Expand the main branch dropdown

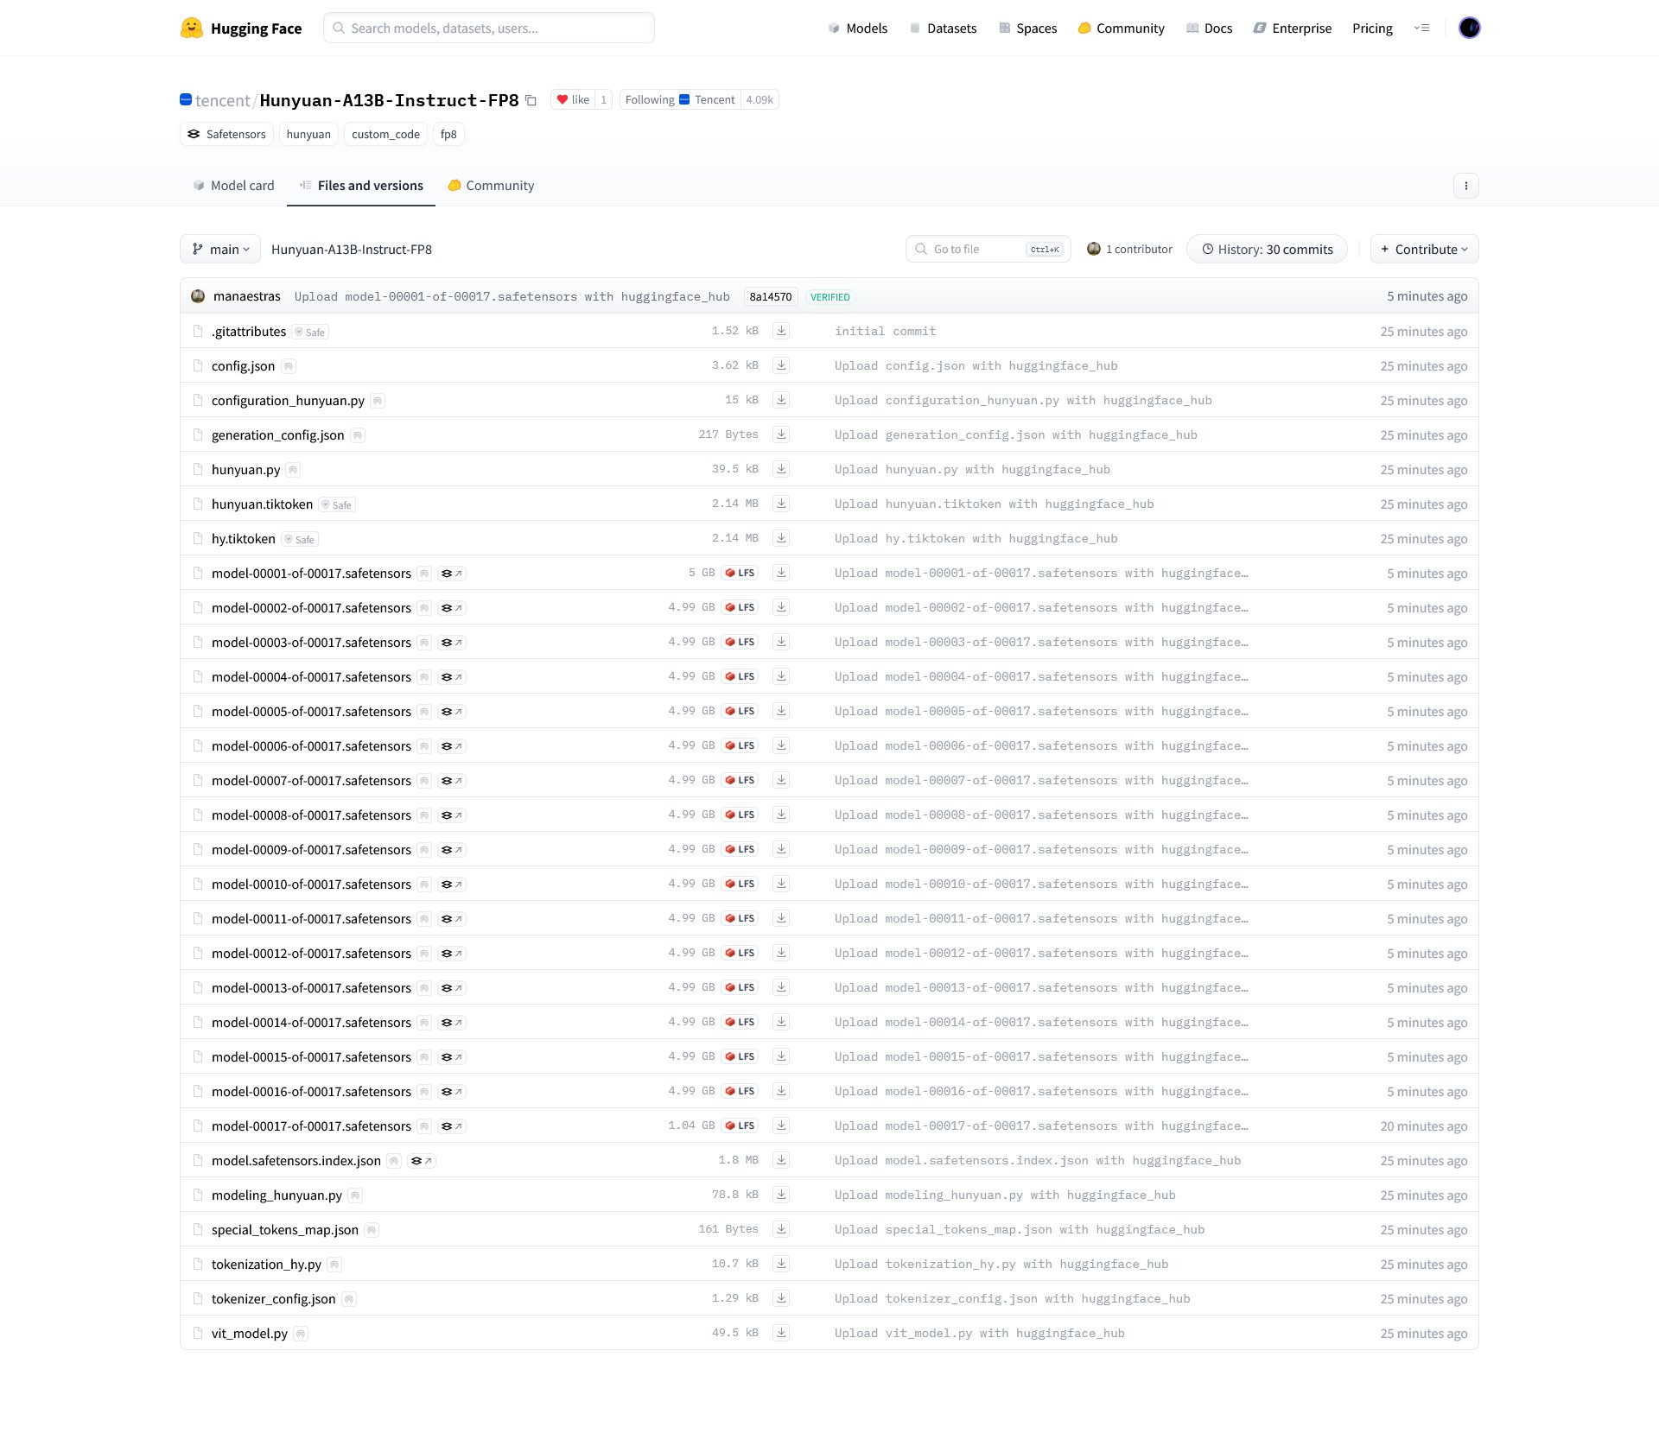pyautogui.click(x=220, y=250)
